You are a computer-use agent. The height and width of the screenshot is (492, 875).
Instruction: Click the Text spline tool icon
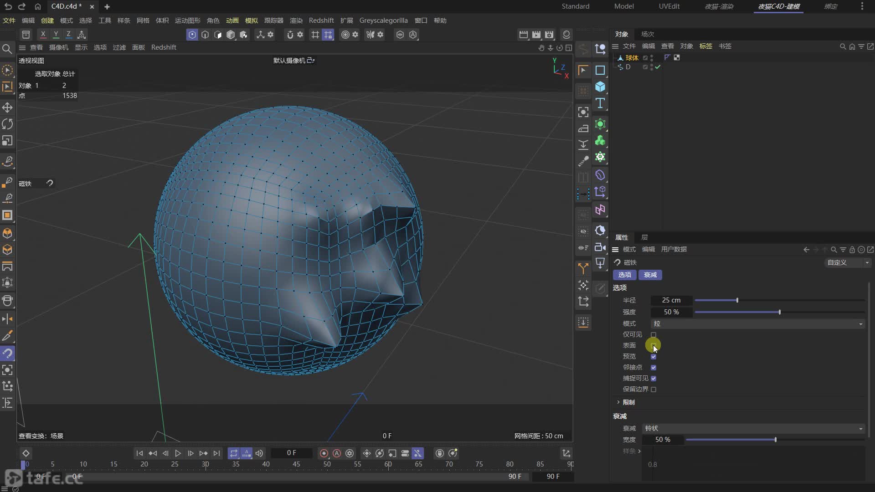pyautogui.click(x=600, y=103)
